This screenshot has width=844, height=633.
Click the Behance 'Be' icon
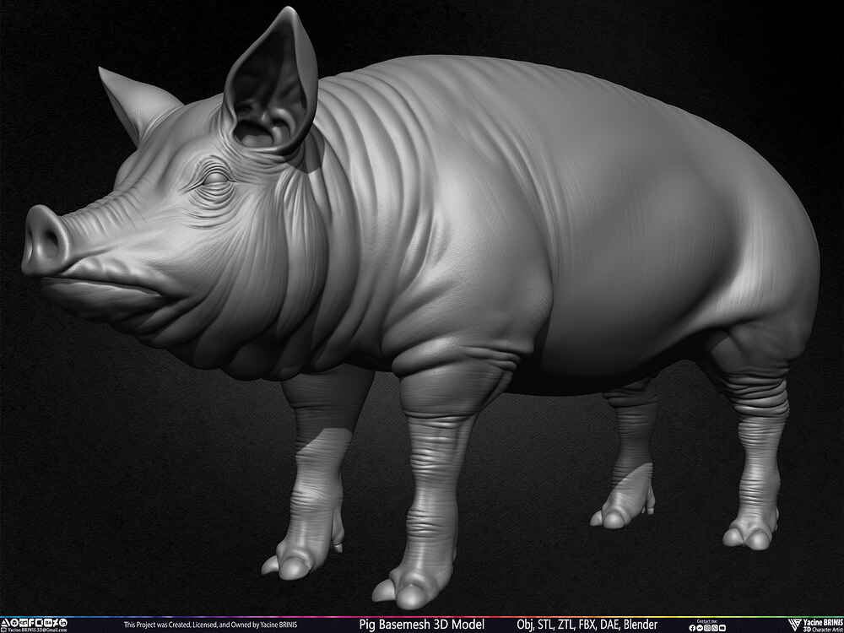point(48,623)
